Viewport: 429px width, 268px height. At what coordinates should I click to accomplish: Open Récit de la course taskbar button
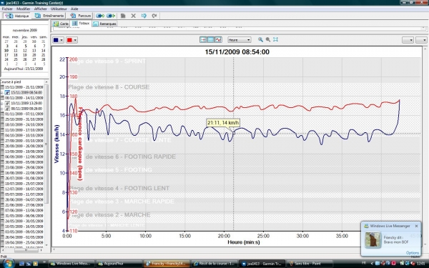[x=214, y=264]
